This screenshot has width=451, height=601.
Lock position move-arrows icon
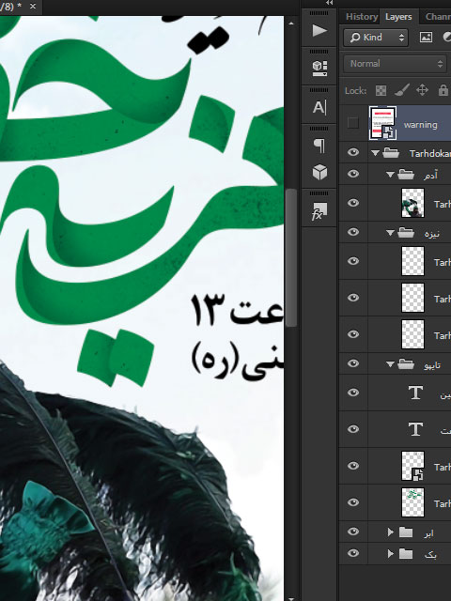point(422,90)
